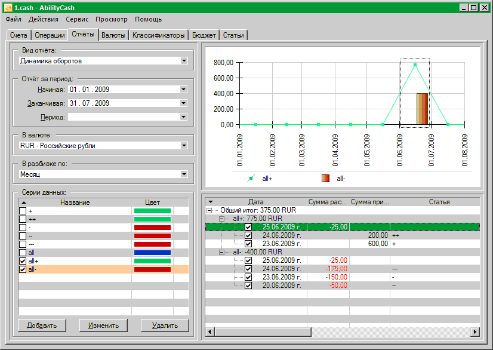Click sort arrow in series list header

pos(24,203)
